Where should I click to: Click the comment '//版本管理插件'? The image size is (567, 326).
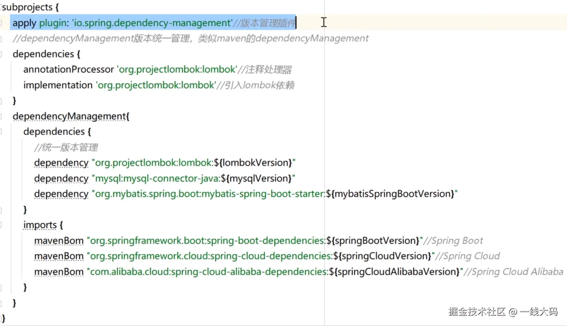coord(264,23)
